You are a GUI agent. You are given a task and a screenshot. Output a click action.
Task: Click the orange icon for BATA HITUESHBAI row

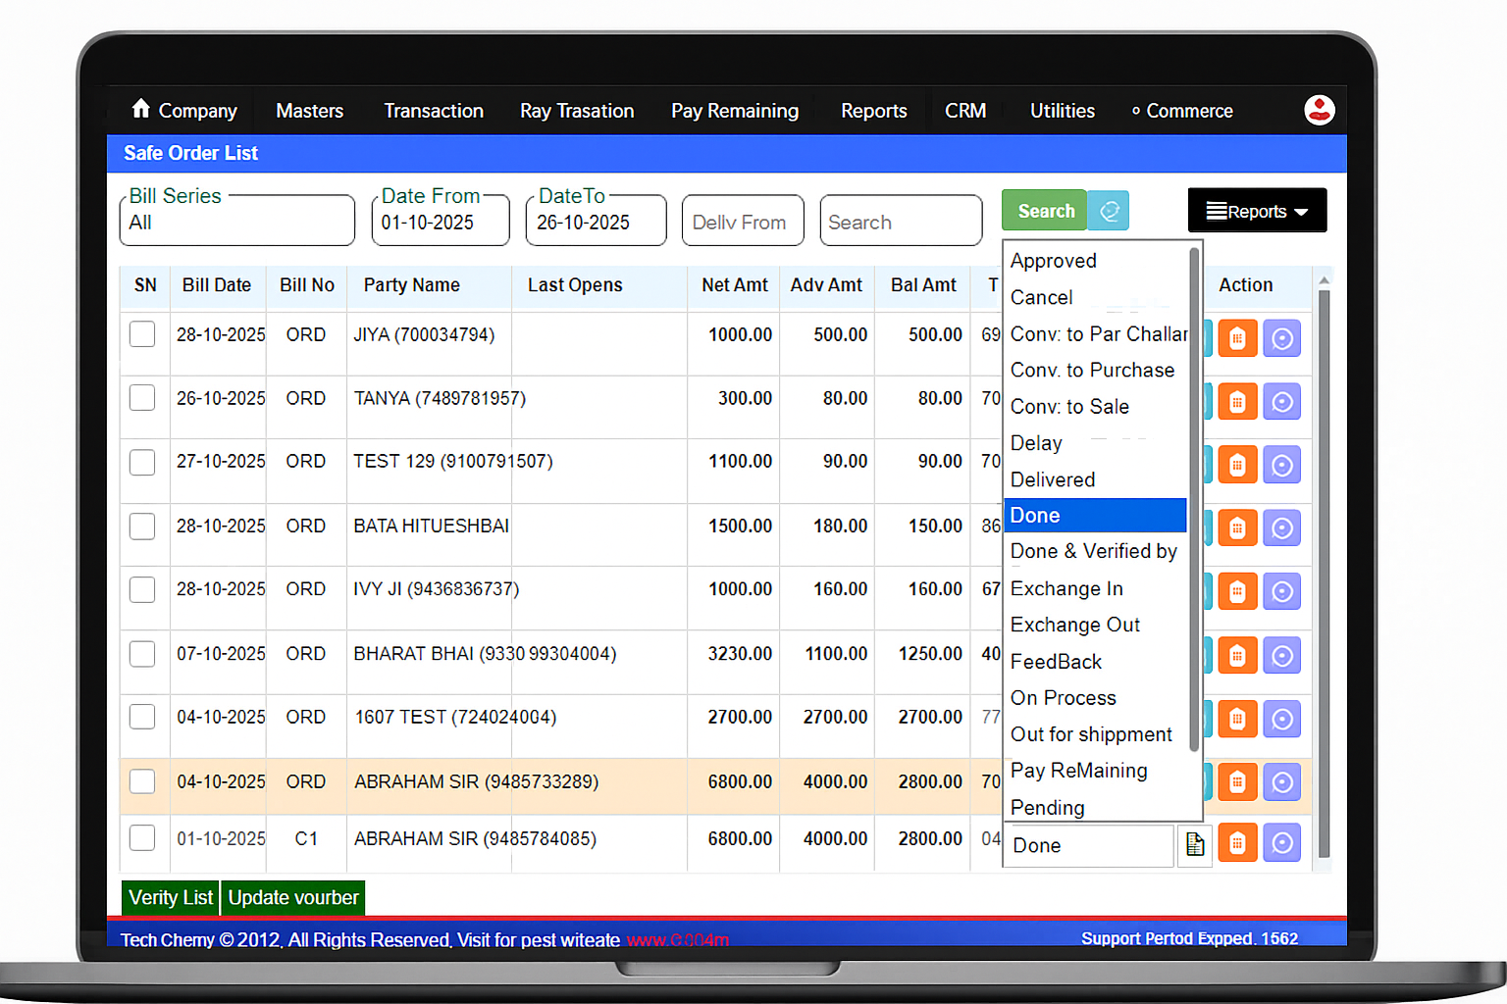tap(1237, 527)
